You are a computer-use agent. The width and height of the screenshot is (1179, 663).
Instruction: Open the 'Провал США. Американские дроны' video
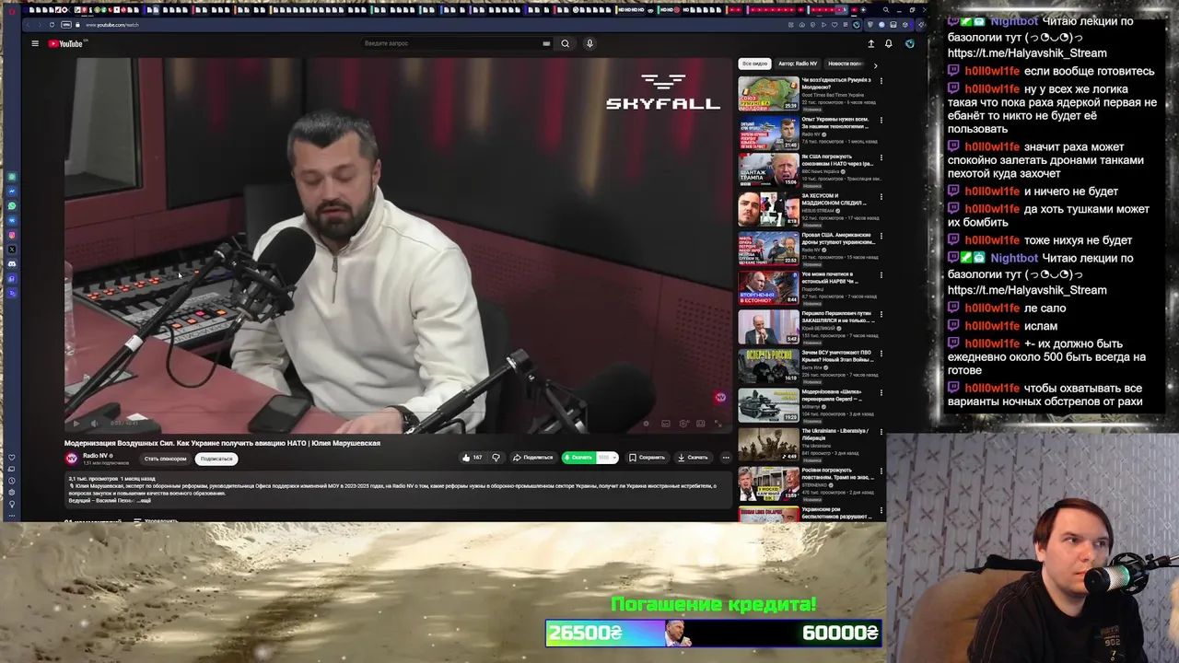pyautogui.click(x=768, y=250)
